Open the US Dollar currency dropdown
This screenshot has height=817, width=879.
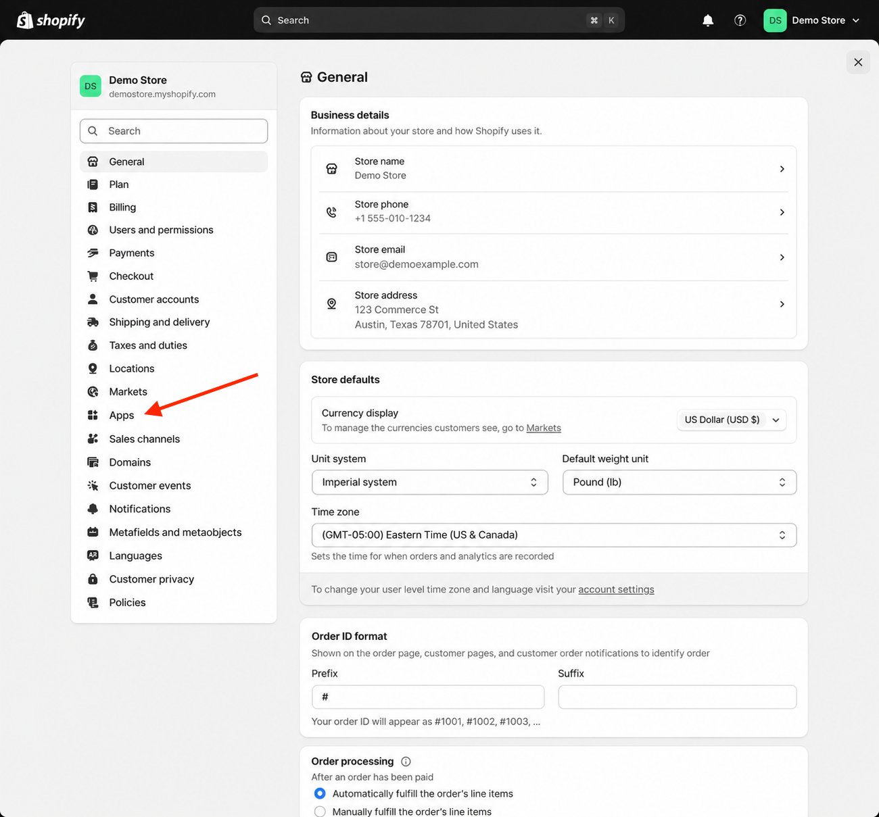click(x=732, y=420)
